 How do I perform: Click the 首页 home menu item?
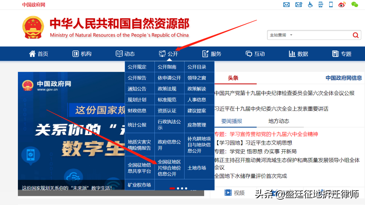click(x=39, y=53)
